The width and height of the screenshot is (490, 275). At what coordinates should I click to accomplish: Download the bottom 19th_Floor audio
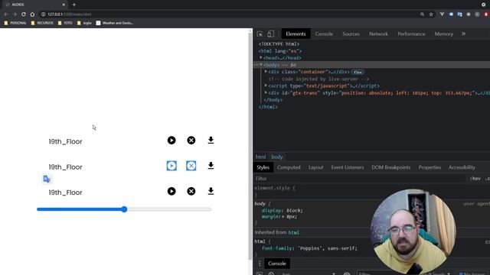(211, 191)
